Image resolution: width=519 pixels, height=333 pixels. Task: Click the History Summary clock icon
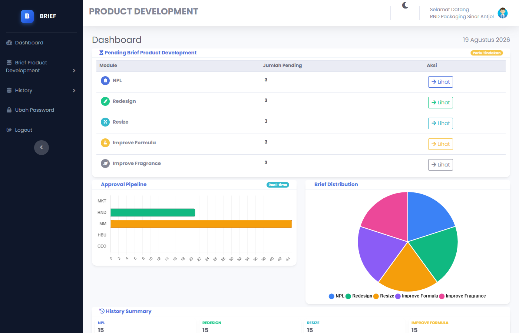click(102, 311)
